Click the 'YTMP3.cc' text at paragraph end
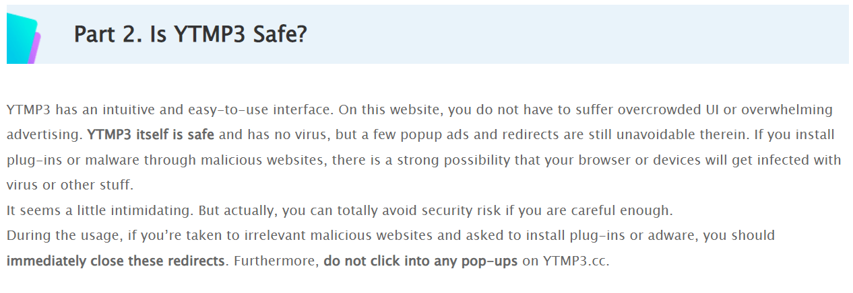Viewport: 853px width, 293px height. pyautogui.click(x=575, y=261)
